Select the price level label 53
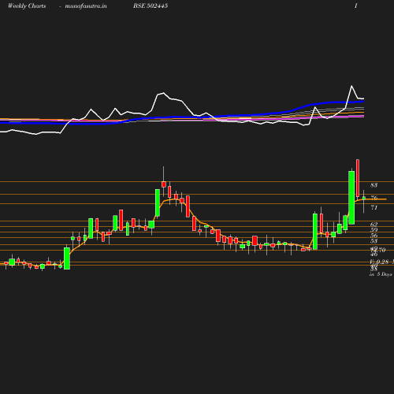The height and width of the screenshot is (394, 394). pyautogui.click(x=374, y=241)
